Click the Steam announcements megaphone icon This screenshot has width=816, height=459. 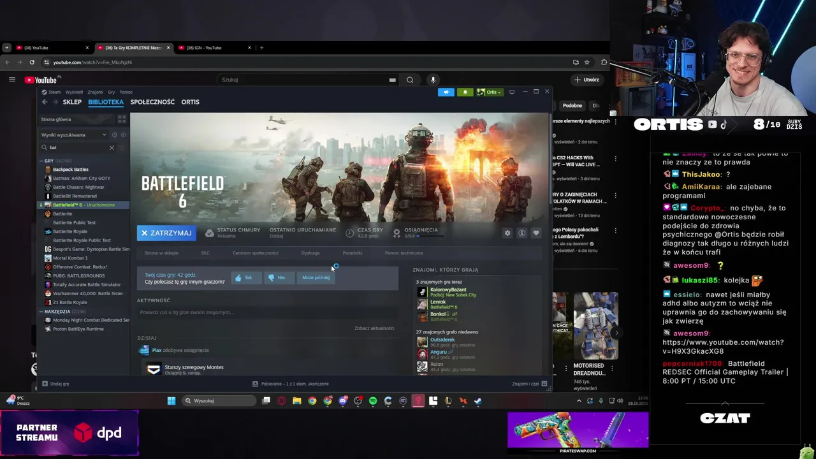tap(446, 92)
